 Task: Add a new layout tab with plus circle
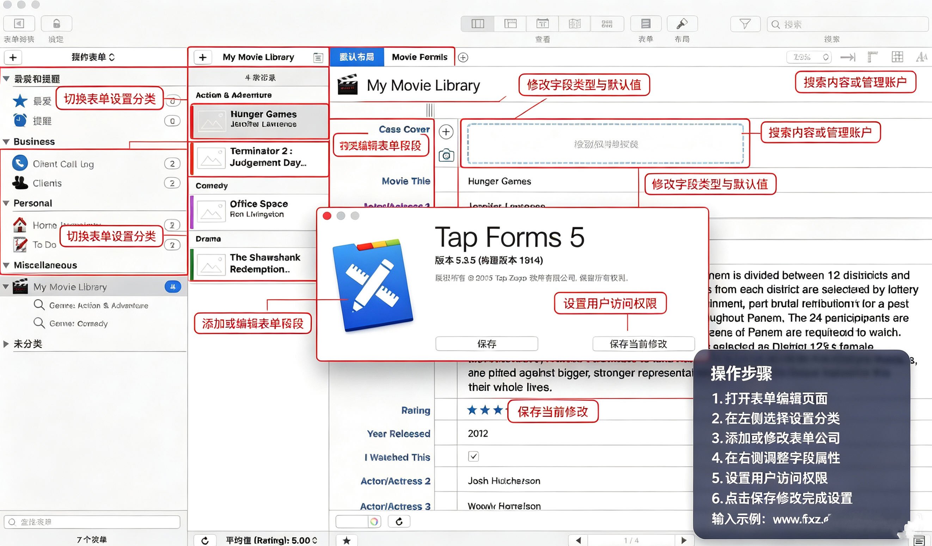click(463, 57)
